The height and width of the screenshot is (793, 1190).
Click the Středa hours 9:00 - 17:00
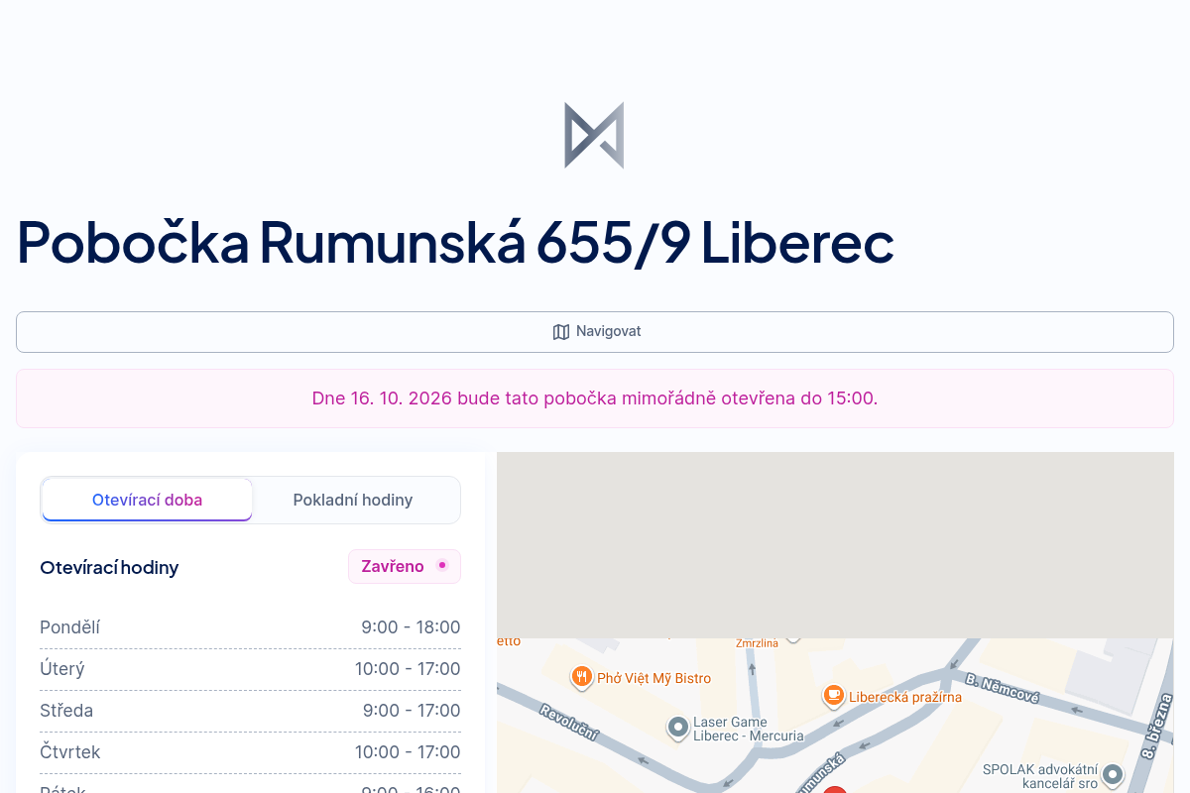tap(411, 711)
